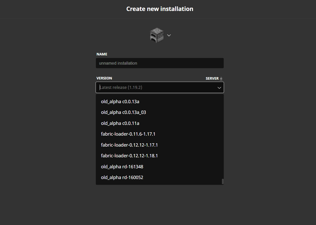The image size is (316, 225).
Task: Choose the old_alpha rd-160052 entry
Action: click(x=122, y=177)
